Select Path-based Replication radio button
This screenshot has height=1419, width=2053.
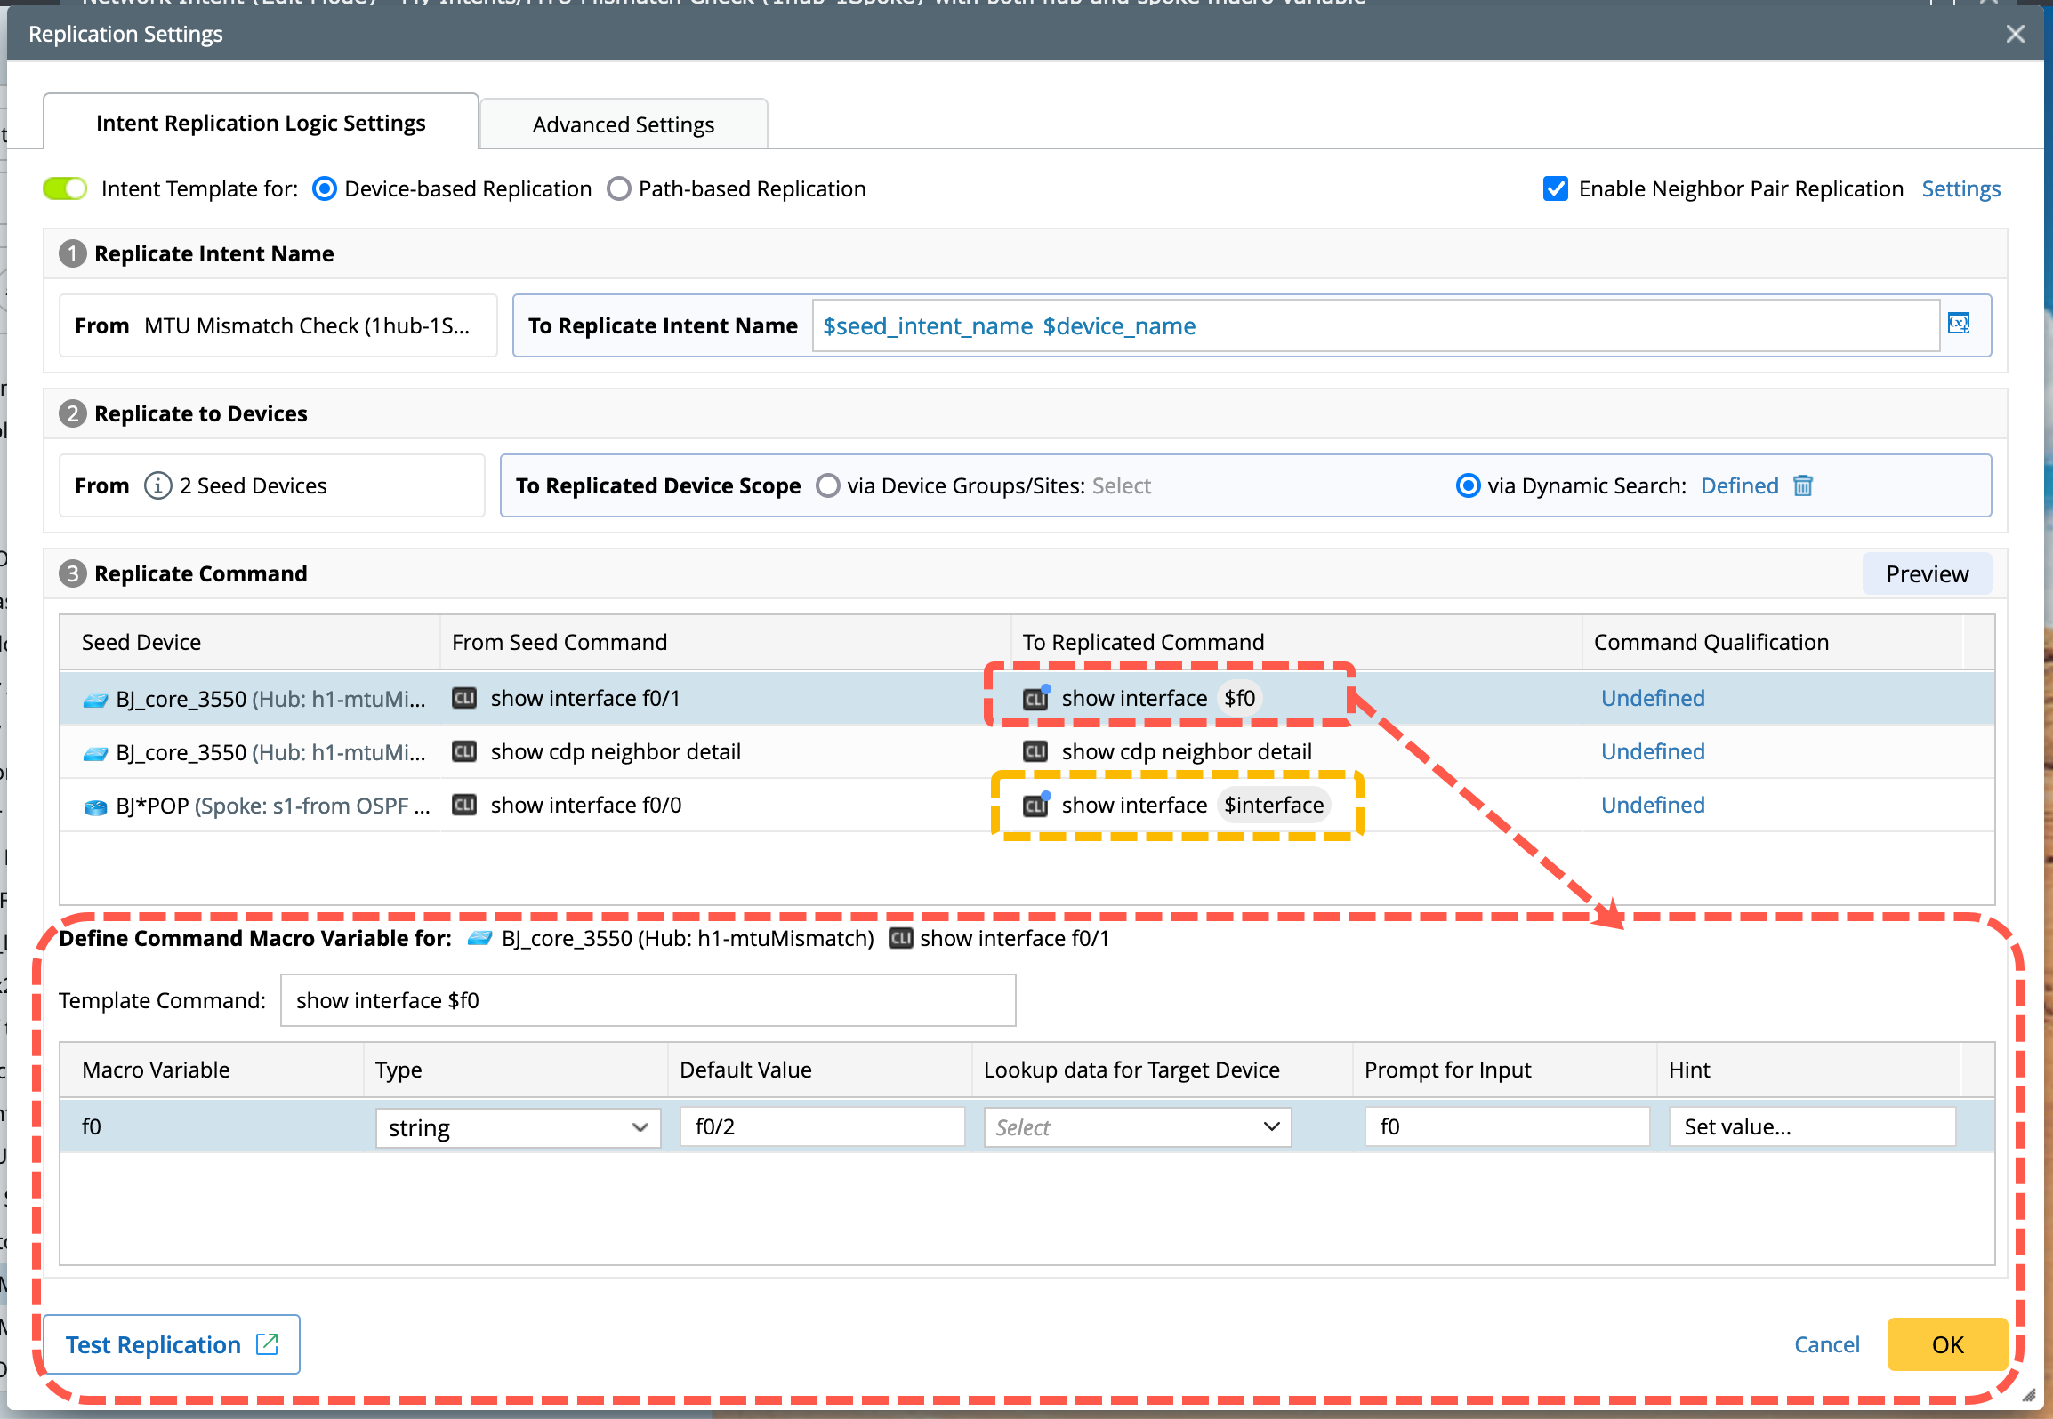619,188
